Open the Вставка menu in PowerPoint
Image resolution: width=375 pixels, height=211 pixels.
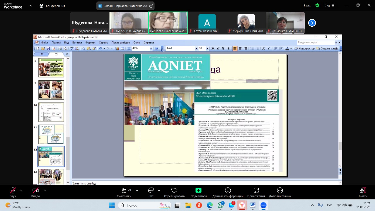coord(77,42)
